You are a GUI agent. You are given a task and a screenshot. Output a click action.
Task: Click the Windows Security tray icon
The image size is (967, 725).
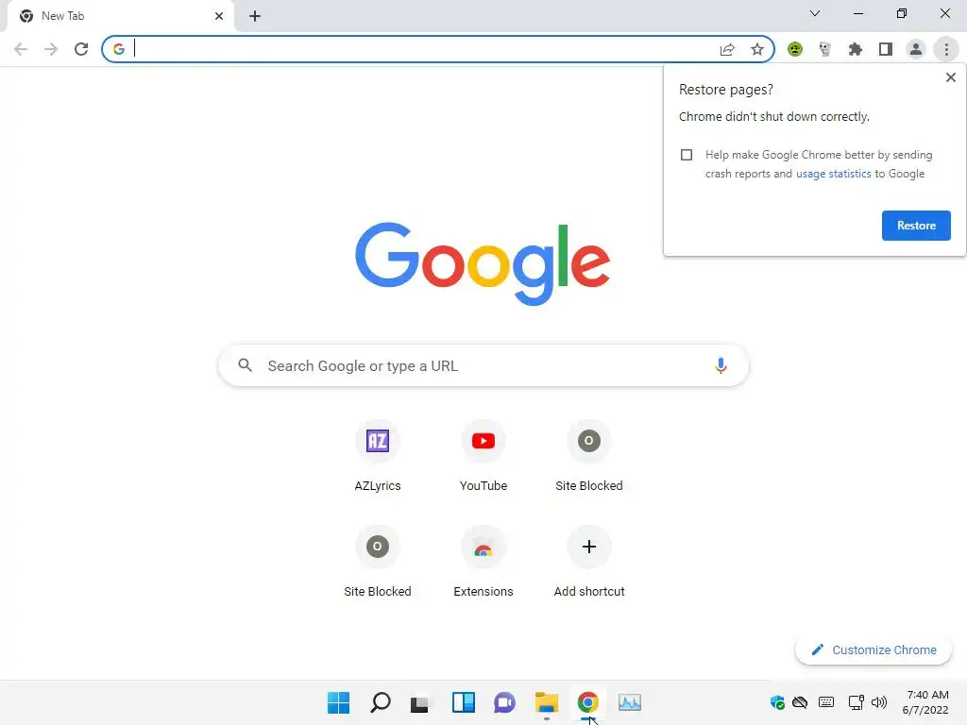point(777,702)
